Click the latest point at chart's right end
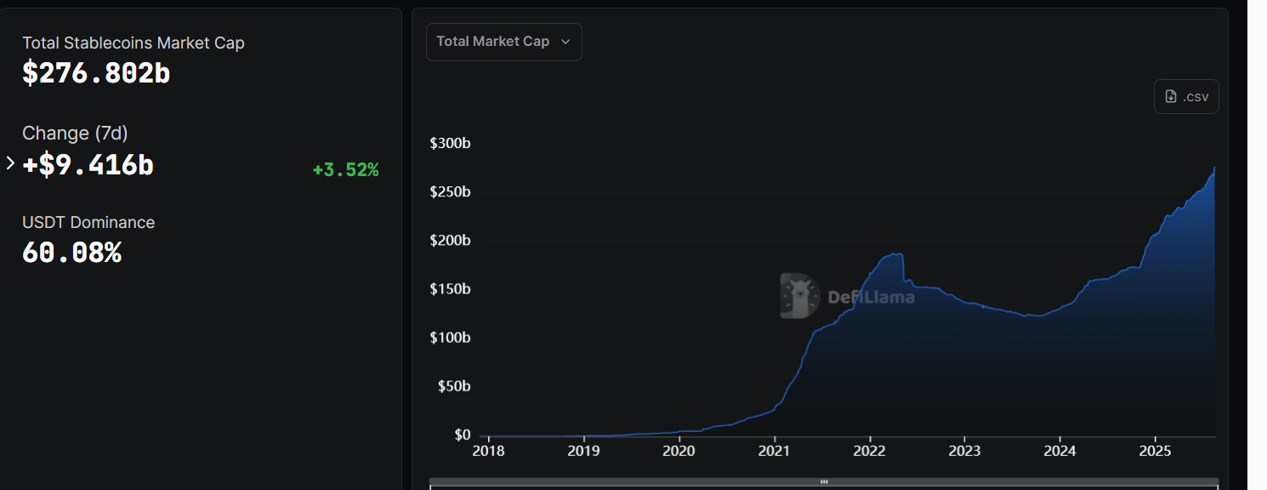The height and width of the screenshot is (490, 1267). point(1214,168)
